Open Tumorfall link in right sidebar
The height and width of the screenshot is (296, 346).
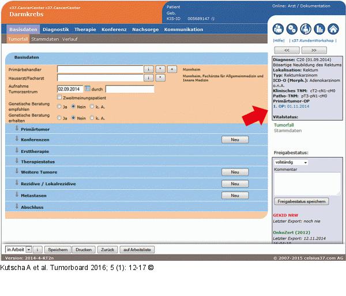click(x=284, y=125)
